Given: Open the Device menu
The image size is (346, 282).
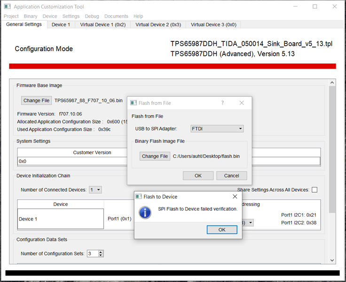Looking at the screenshot, I should (x=50, y=16).
